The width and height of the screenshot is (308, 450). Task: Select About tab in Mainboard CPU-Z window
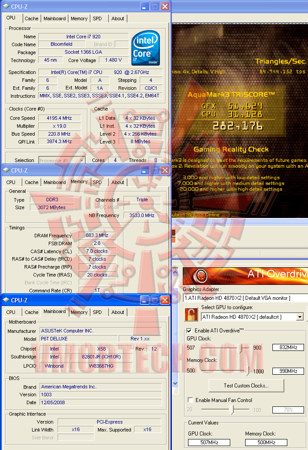coord(118,312)
